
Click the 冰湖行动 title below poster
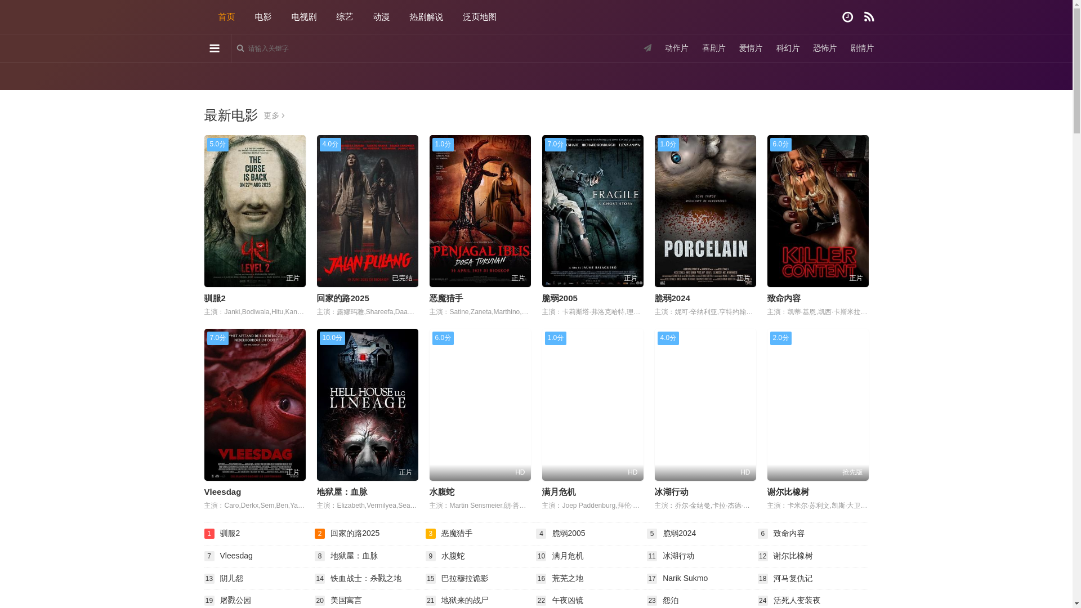[671, 492]
